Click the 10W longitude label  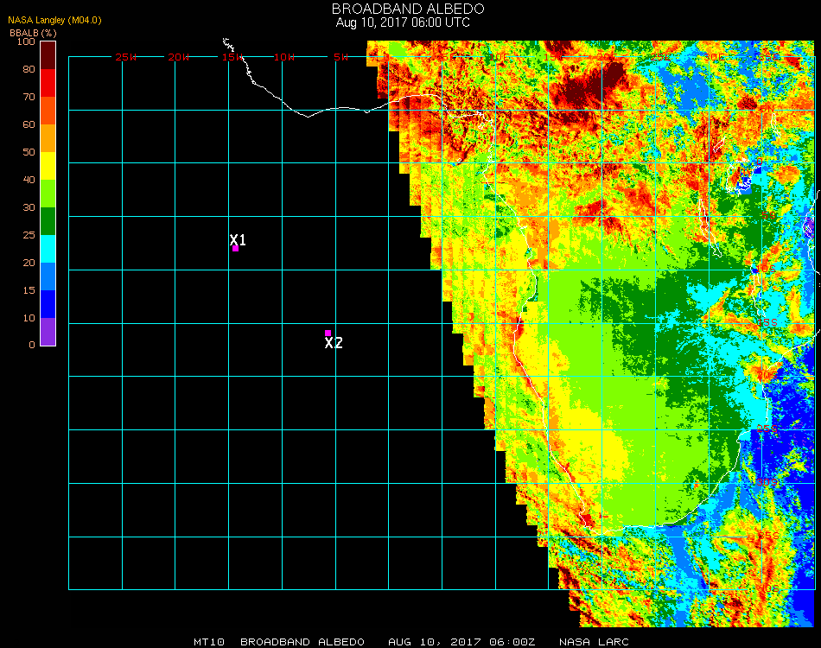click(x=284, y=57)
